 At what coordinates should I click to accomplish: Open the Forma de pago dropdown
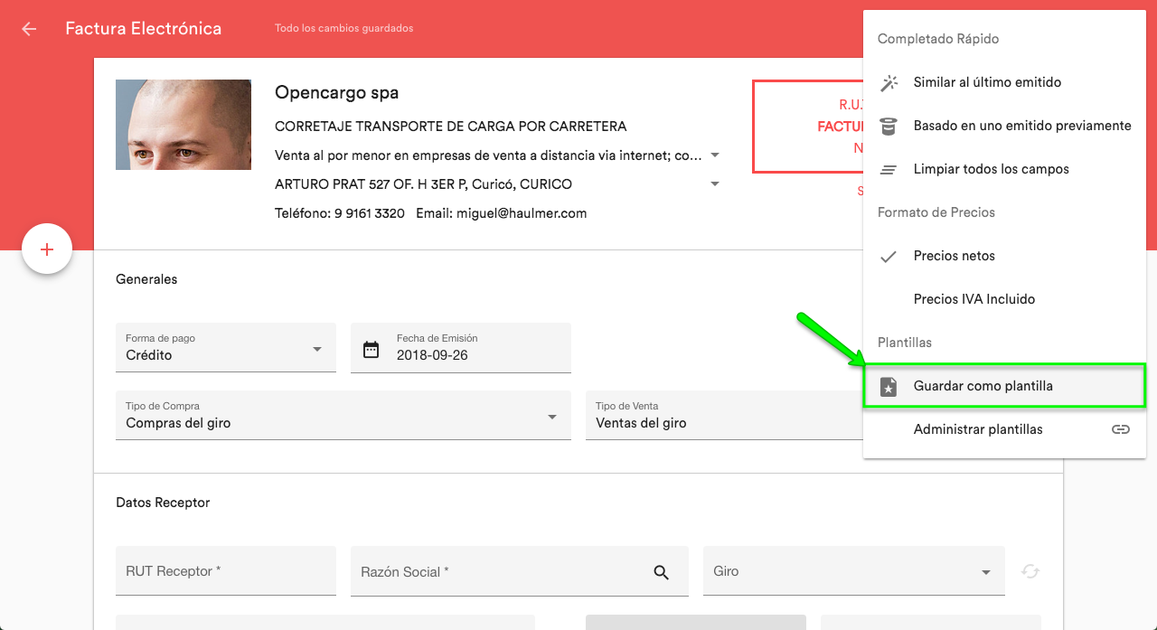pos(226,349)
